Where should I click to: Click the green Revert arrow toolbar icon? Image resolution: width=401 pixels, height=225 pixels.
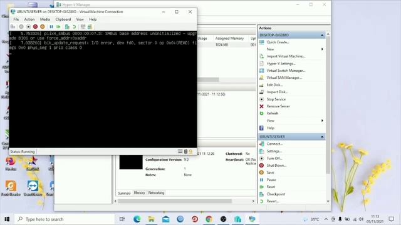click(x=74, y=27)
